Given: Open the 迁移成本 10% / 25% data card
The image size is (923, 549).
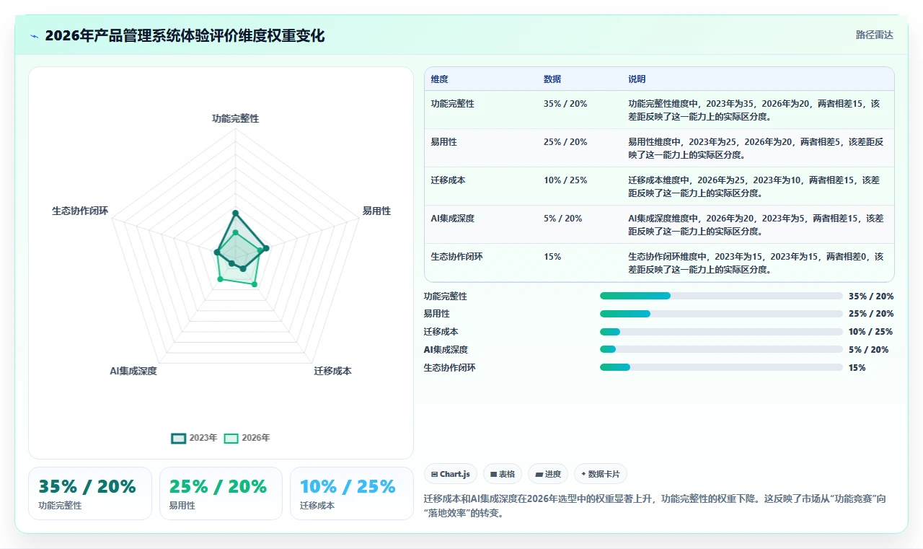Looking at the screenshot, I should click(352, 493).
